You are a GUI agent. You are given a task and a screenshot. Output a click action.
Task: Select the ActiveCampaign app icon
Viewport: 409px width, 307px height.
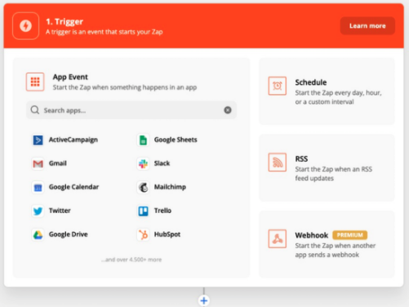click(38, 140)
